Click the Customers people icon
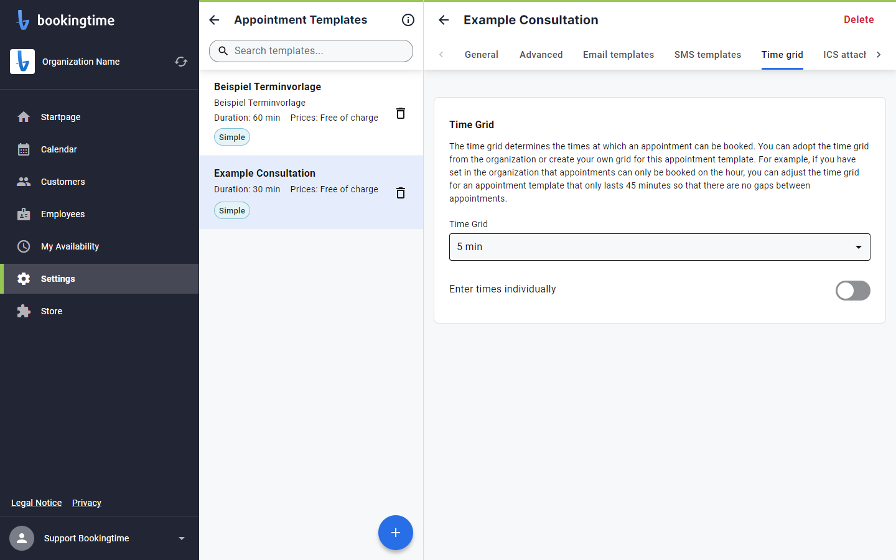 24,182
